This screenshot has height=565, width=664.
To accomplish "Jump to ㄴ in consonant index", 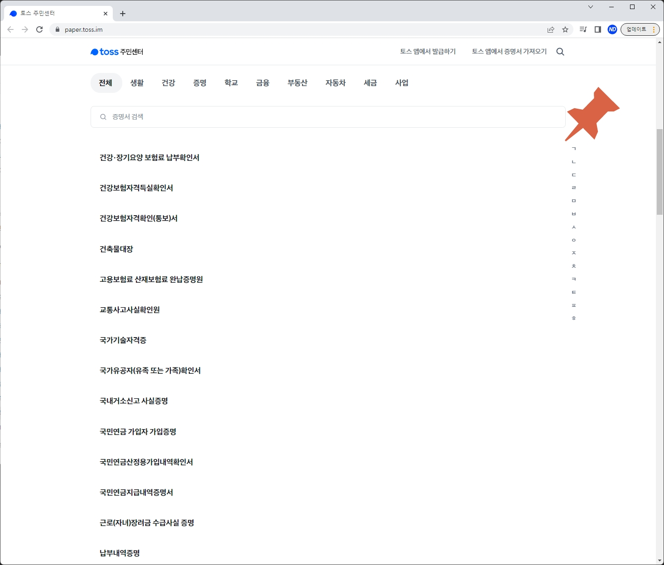I will click(574, 162).
